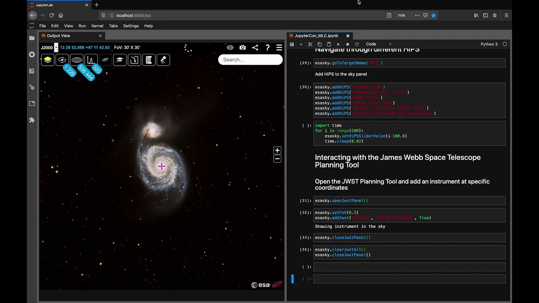539x303 pixels.
Task: Open the JWST telescope planning tool
Action: pos(163,60)
